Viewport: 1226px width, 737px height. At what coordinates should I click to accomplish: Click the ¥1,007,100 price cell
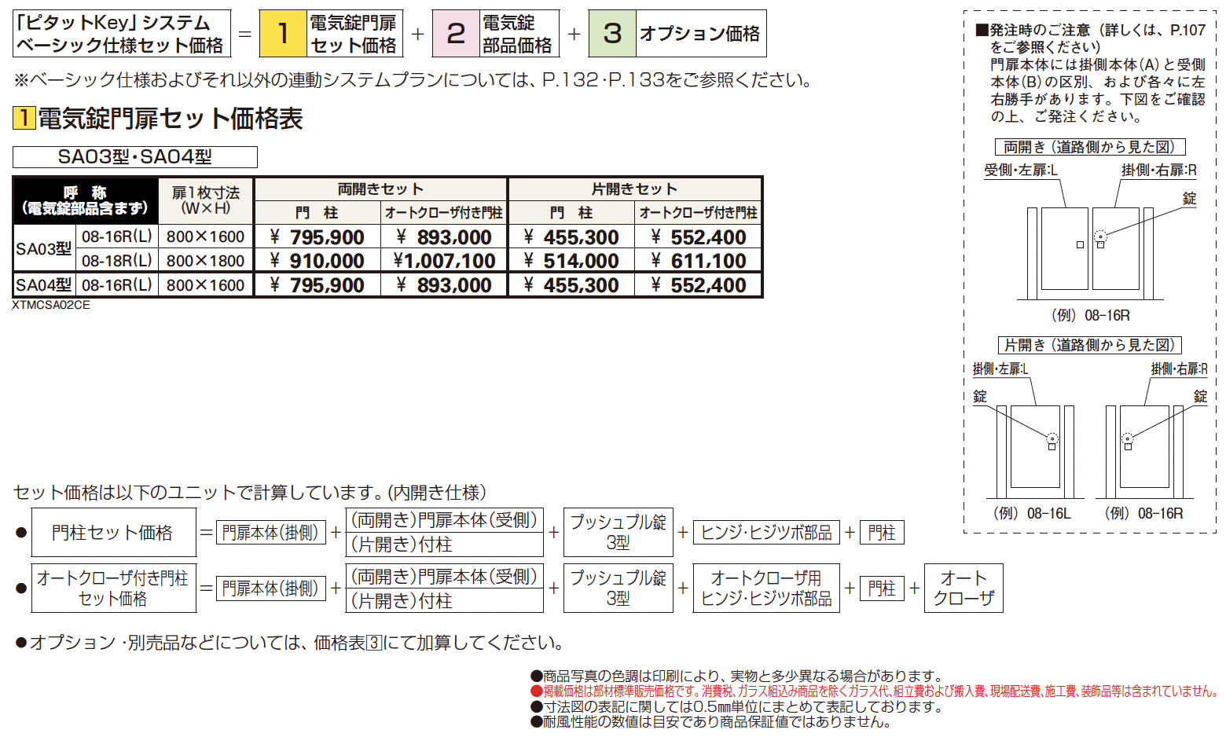tap(444, 261)
